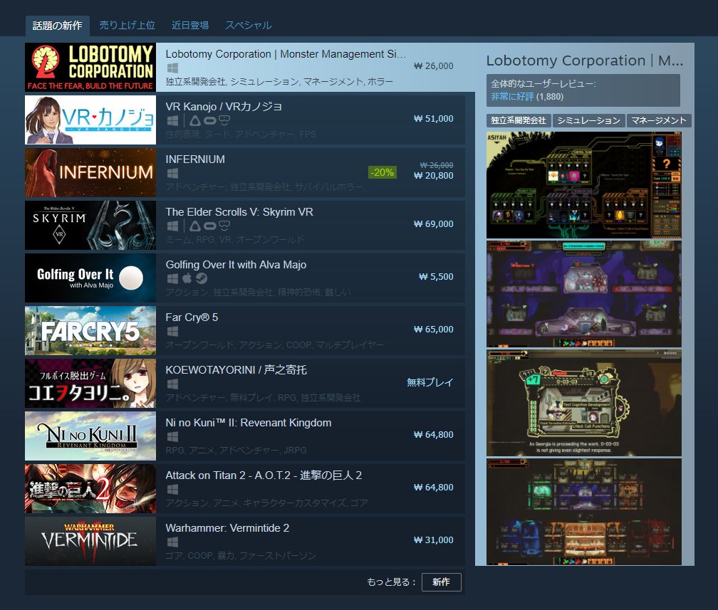
Task: Open the Golfing Over It capsule image
Action: pyautogui.click(x=90, y=278)
